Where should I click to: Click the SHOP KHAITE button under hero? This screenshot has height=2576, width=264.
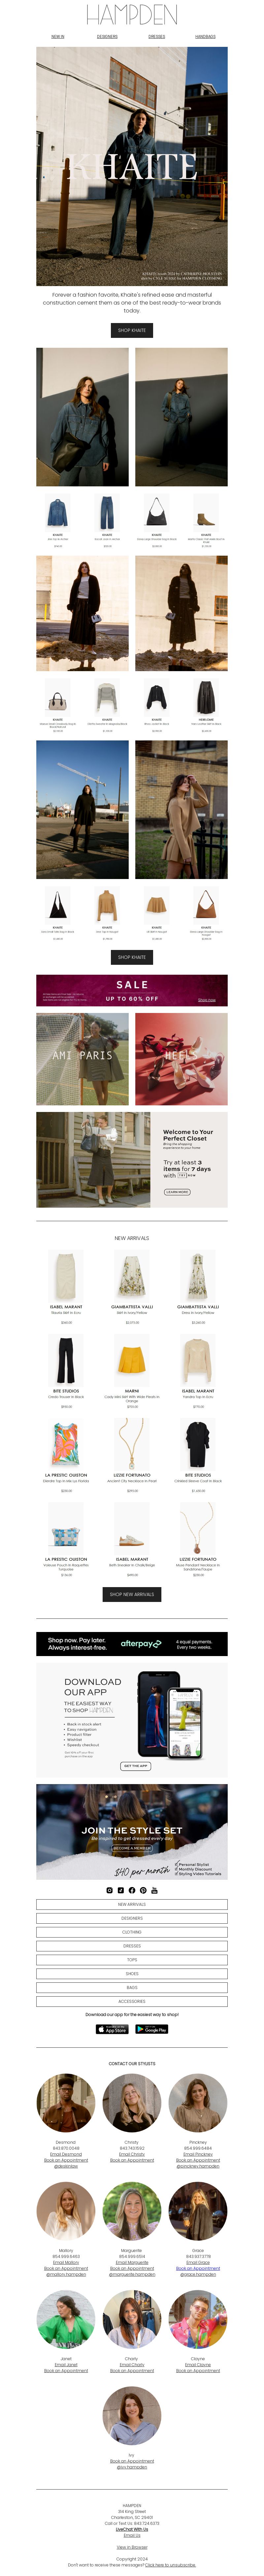point(132,330)
